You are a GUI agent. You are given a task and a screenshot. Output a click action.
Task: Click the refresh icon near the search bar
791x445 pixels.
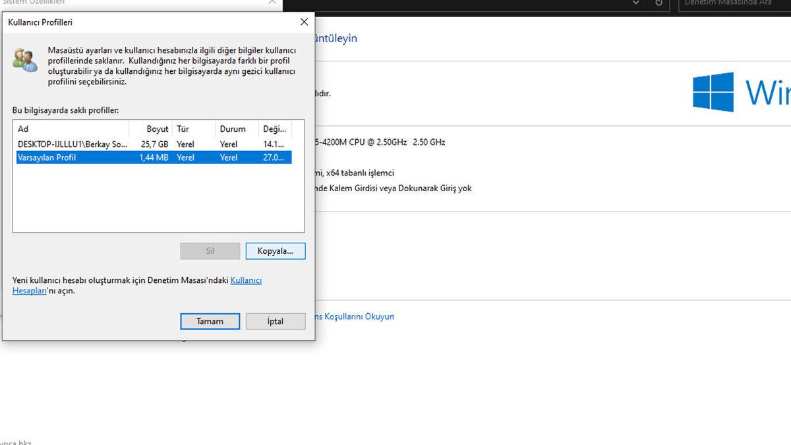[658, 3]
